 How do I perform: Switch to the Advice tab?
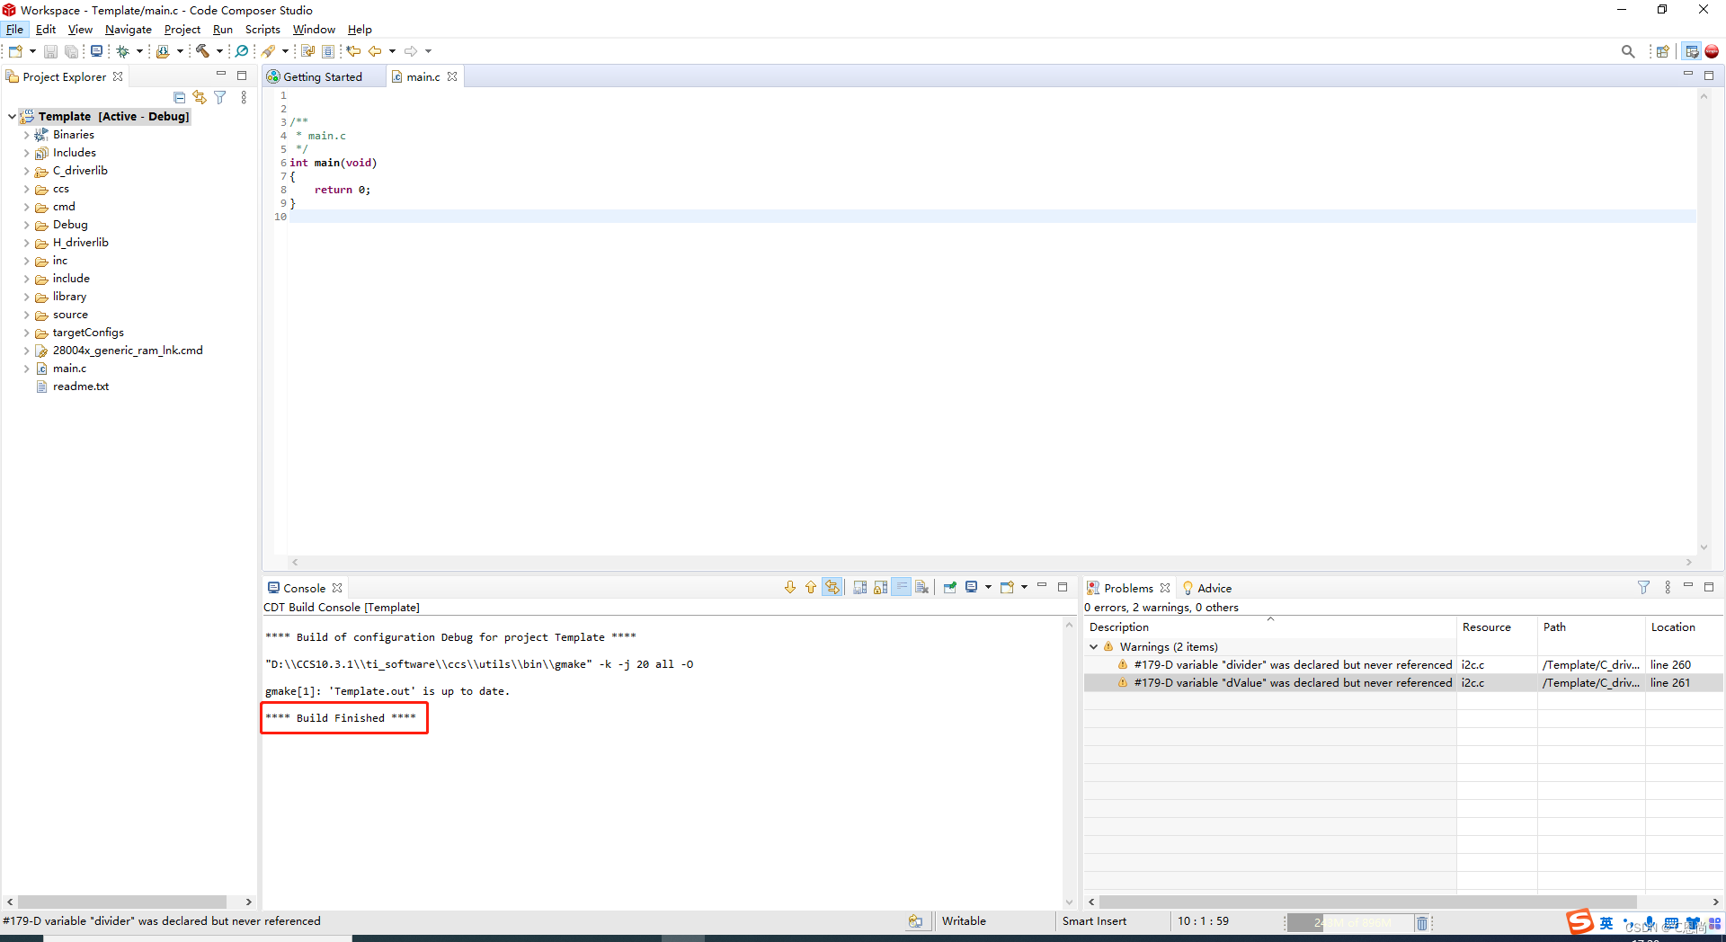pyautogui.click(x=1207, y=588)
